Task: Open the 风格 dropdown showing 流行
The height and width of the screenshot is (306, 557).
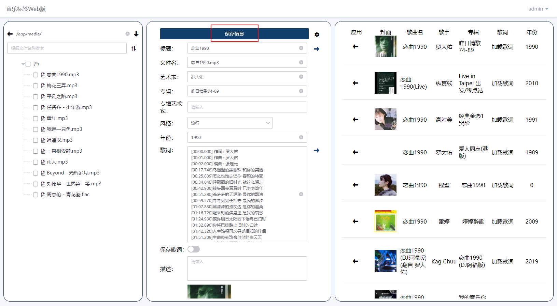Action: coord(230,123)
